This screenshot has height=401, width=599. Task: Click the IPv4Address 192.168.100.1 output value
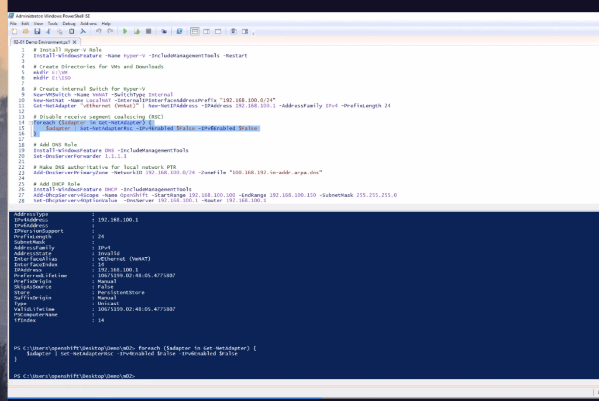(118, 220)
